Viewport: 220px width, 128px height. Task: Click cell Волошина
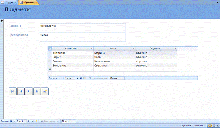pyautogui.click(x=73, y=65)
